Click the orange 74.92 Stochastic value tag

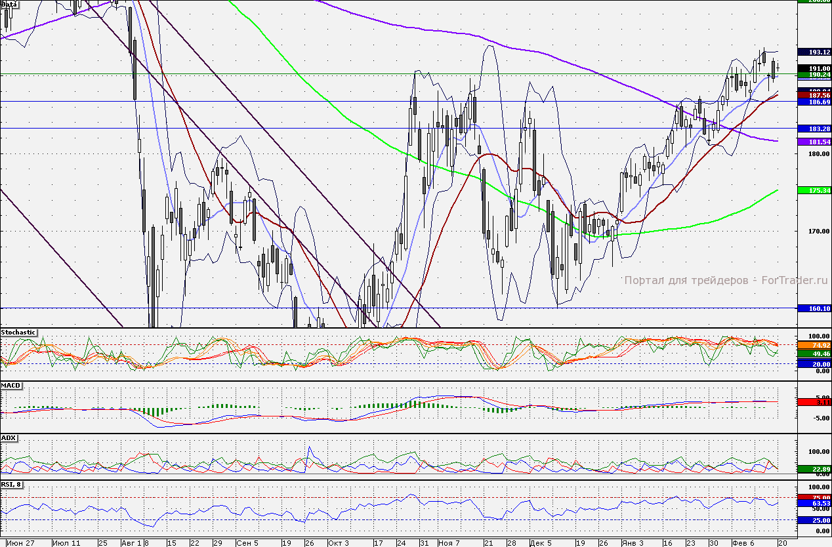coord(814,345)
